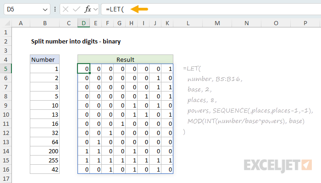The width and height of the screenshot is (321, 183).
Task: Select row 17 header
Action: pyautogui.click(x=6, y=179)
